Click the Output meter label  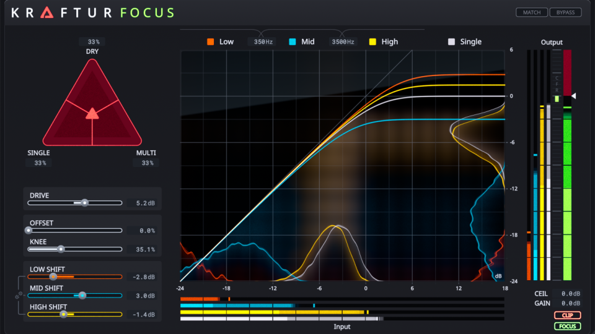552,42
